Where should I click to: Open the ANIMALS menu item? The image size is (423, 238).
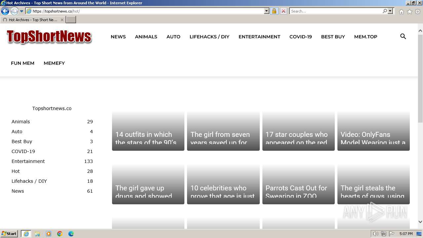(146, 37)
